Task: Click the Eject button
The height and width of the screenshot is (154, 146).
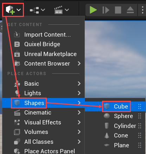Action: click(x=130, y=10)
